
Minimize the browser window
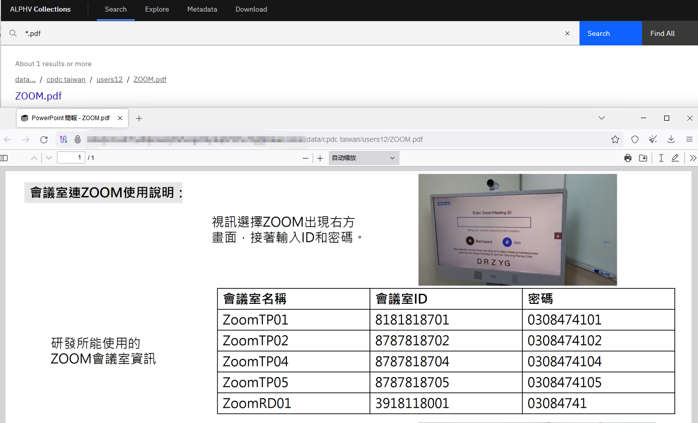click(644, 118)
